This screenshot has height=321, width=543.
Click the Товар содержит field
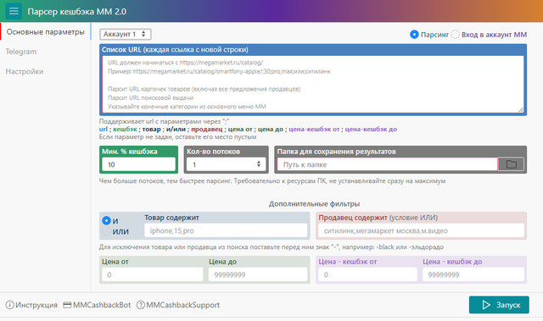226,230
